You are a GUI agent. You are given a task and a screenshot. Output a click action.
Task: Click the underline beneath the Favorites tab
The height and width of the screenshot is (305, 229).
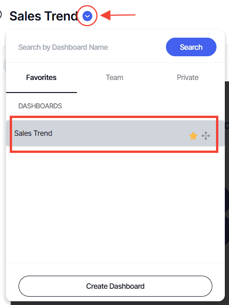(41, 93)
